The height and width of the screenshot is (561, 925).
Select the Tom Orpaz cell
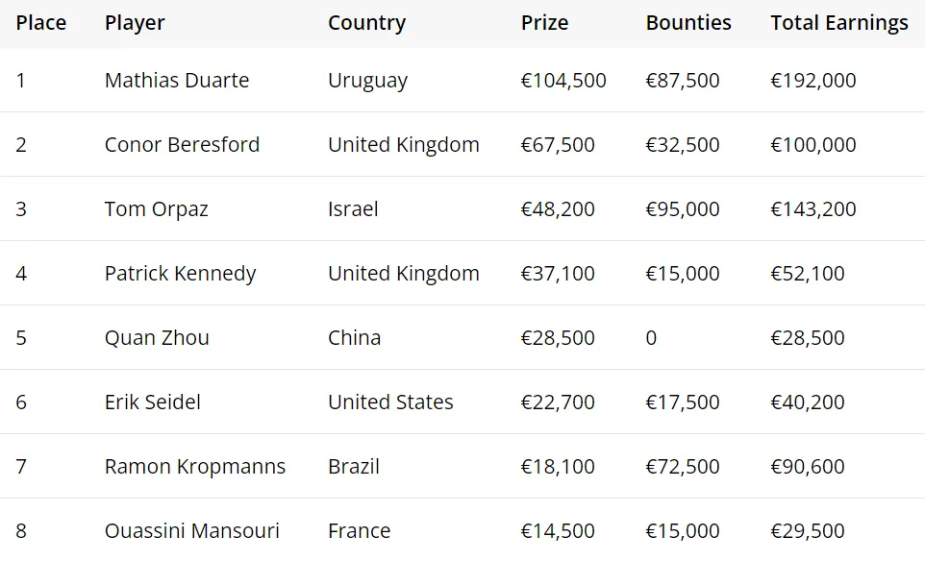pyautogui.click(x=157, y=209)
